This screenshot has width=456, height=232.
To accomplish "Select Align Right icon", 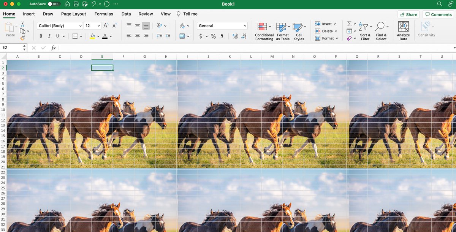I will click(x=146, y=36).
